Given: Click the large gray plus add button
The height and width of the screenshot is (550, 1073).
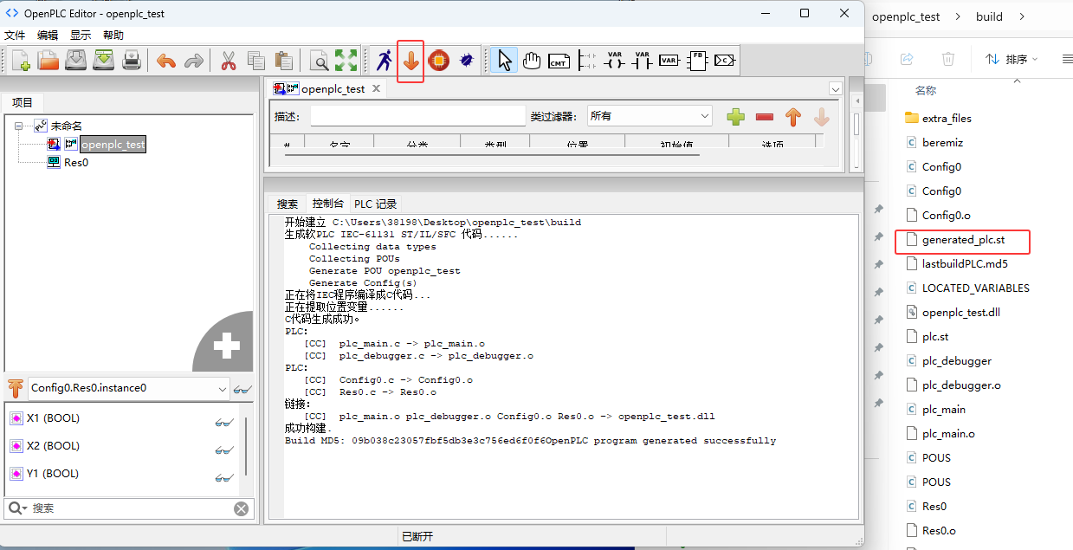Looking at the screenshot, I should click(226, 346).
